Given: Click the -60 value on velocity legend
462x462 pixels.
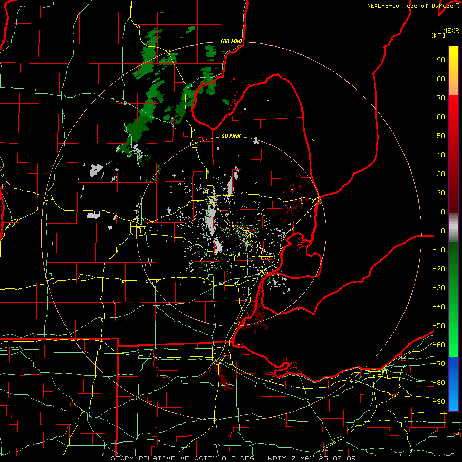Looking at the screenshot, I should coord(439,345).
